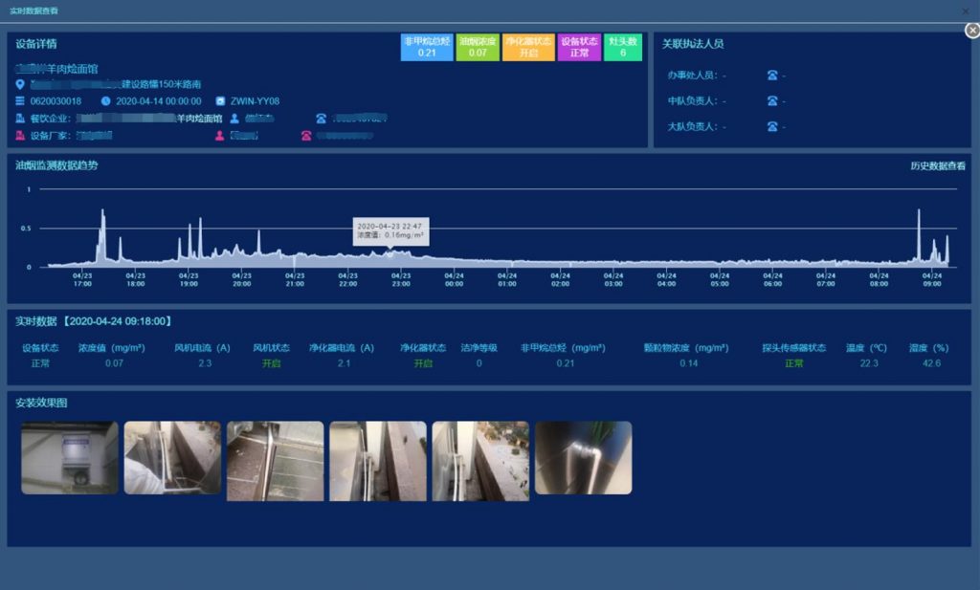Click the blue phone icon in 餐饮企业 row
Viewport: 980px width, 590px height.
coord(321,119)
